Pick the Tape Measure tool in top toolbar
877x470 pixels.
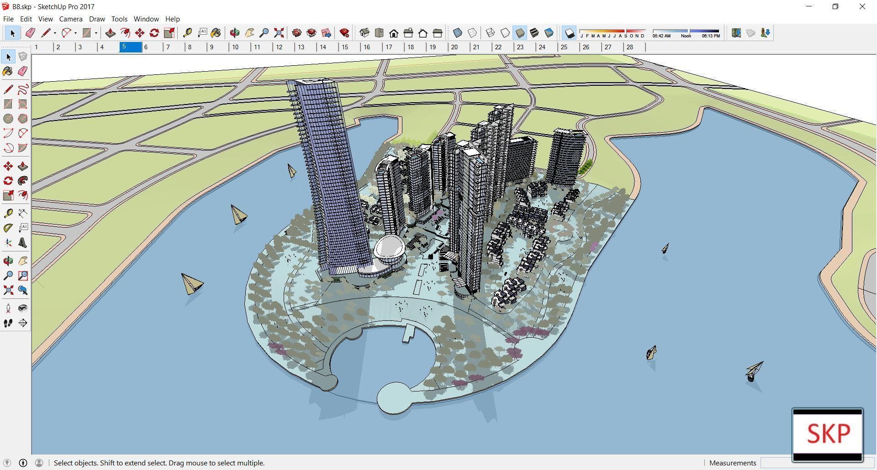pyautogui.click(x=187, y=33)
